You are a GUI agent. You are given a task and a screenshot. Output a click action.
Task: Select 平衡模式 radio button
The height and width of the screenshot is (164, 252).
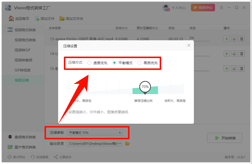[114, 63]
